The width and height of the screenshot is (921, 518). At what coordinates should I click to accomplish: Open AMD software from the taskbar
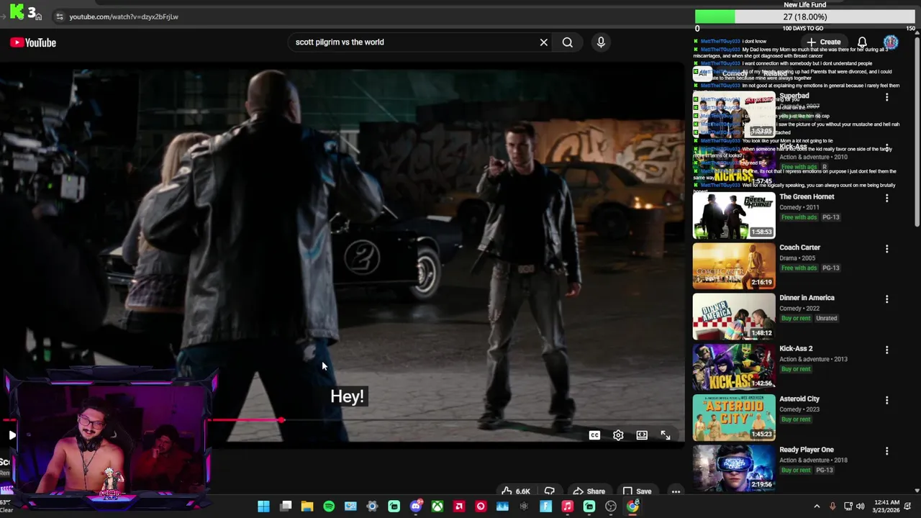(459, 506)
